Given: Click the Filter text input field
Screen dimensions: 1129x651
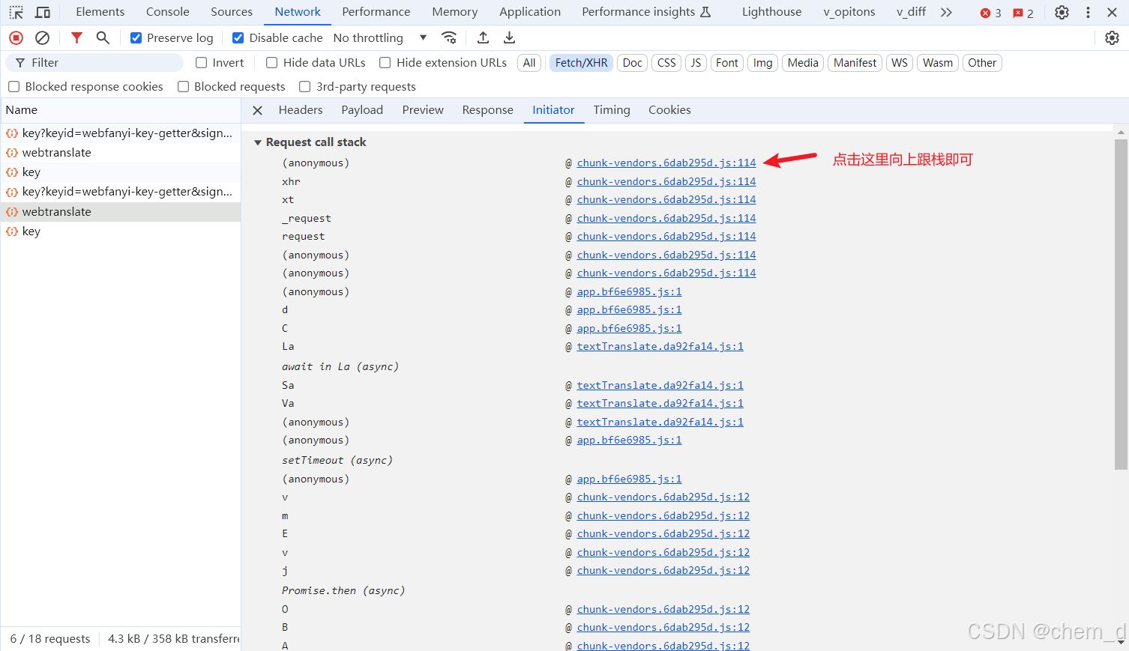Looking at the screenshot, I should point(101,63).
